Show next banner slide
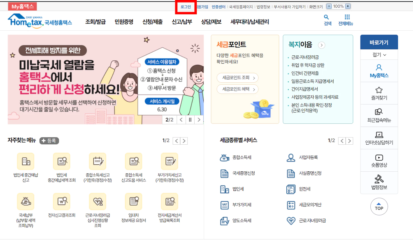 pyautogui.click(x=199, y=120)
